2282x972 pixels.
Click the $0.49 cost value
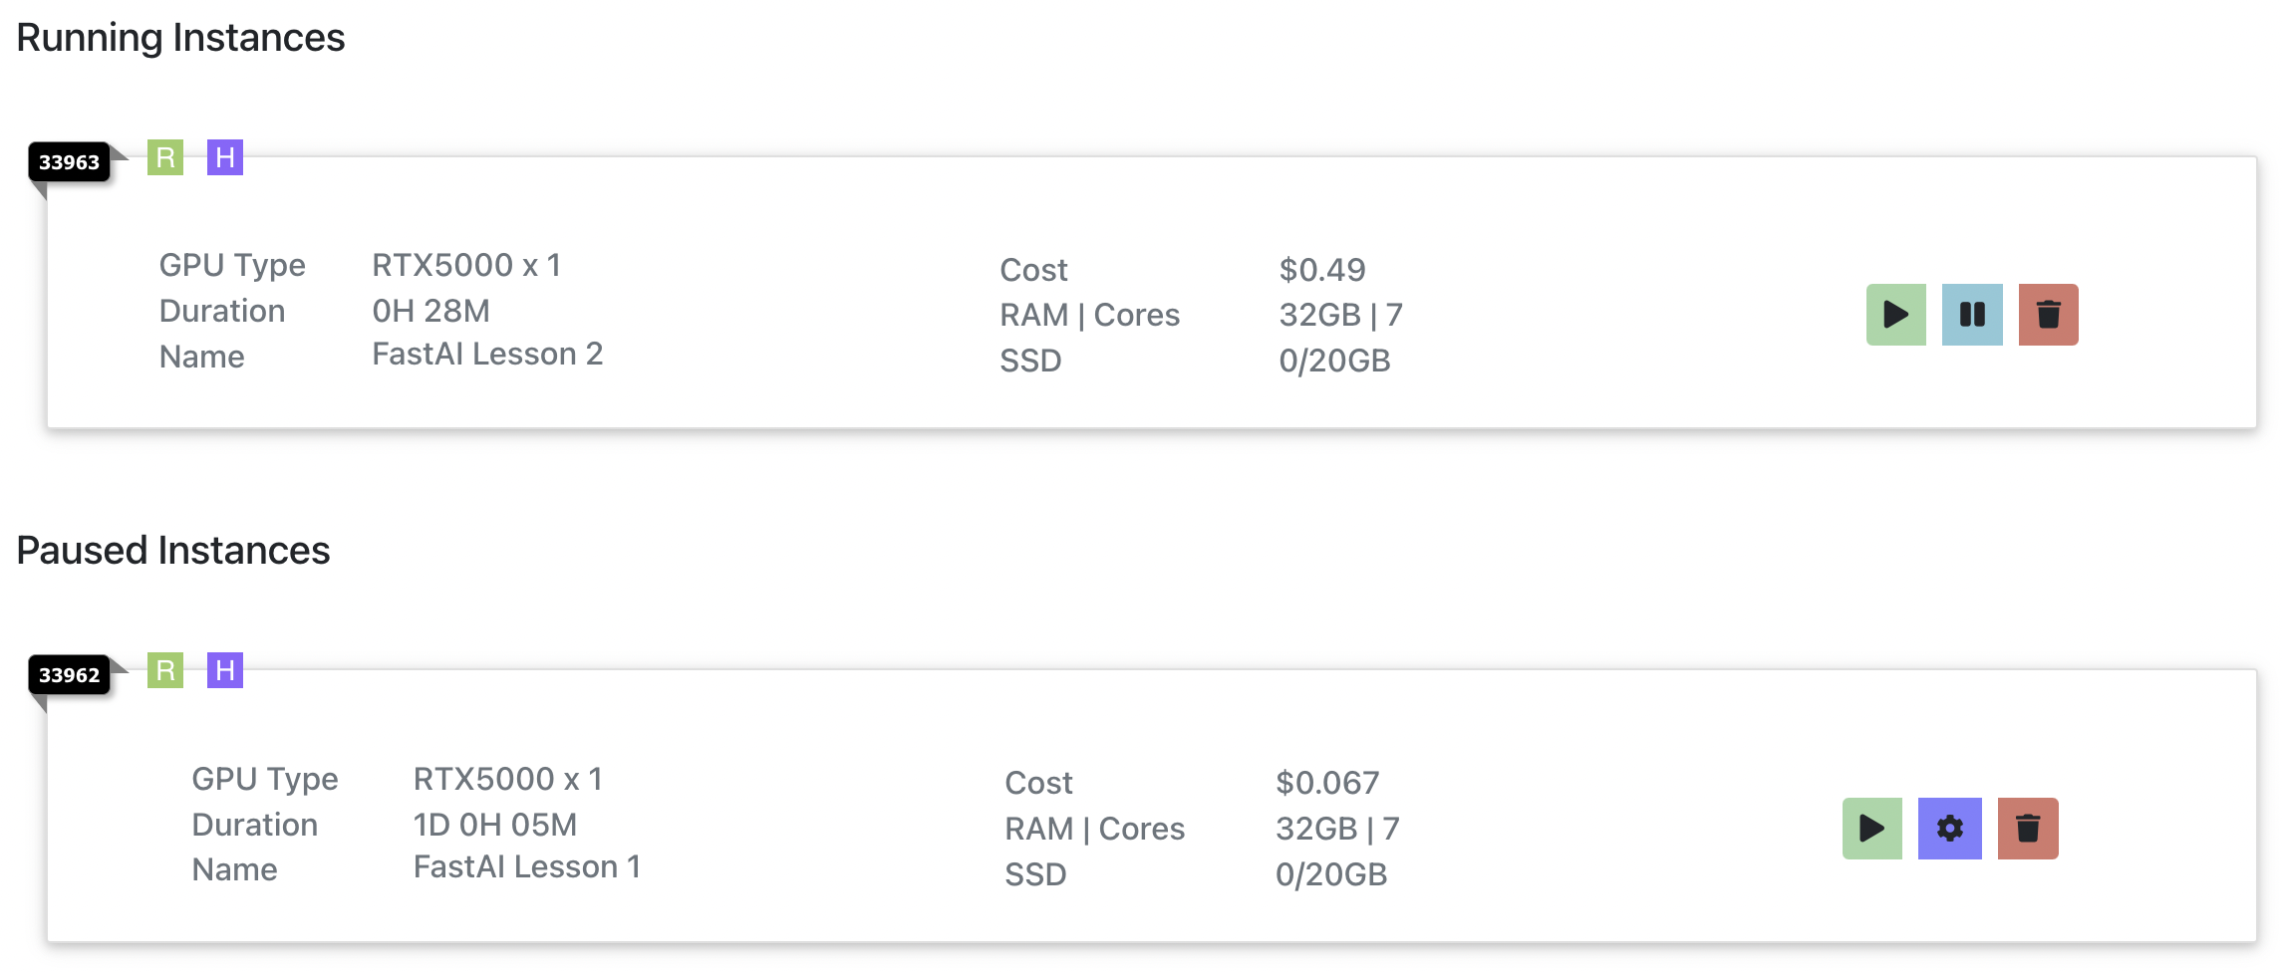point(1322,270)
